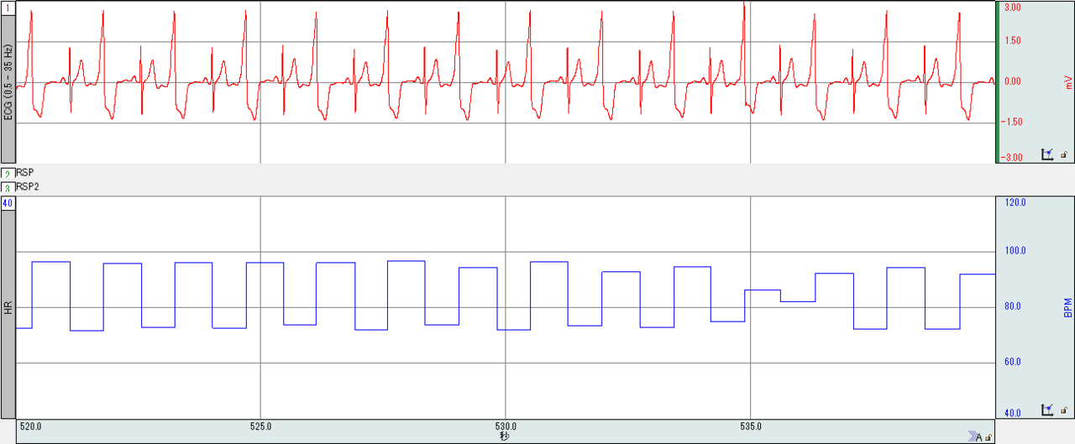Click the mV units label

(x=1068, y=82)
